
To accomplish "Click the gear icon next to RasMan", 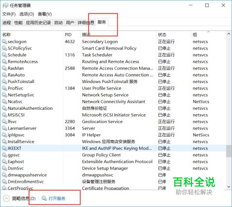I will click(4, 68).
